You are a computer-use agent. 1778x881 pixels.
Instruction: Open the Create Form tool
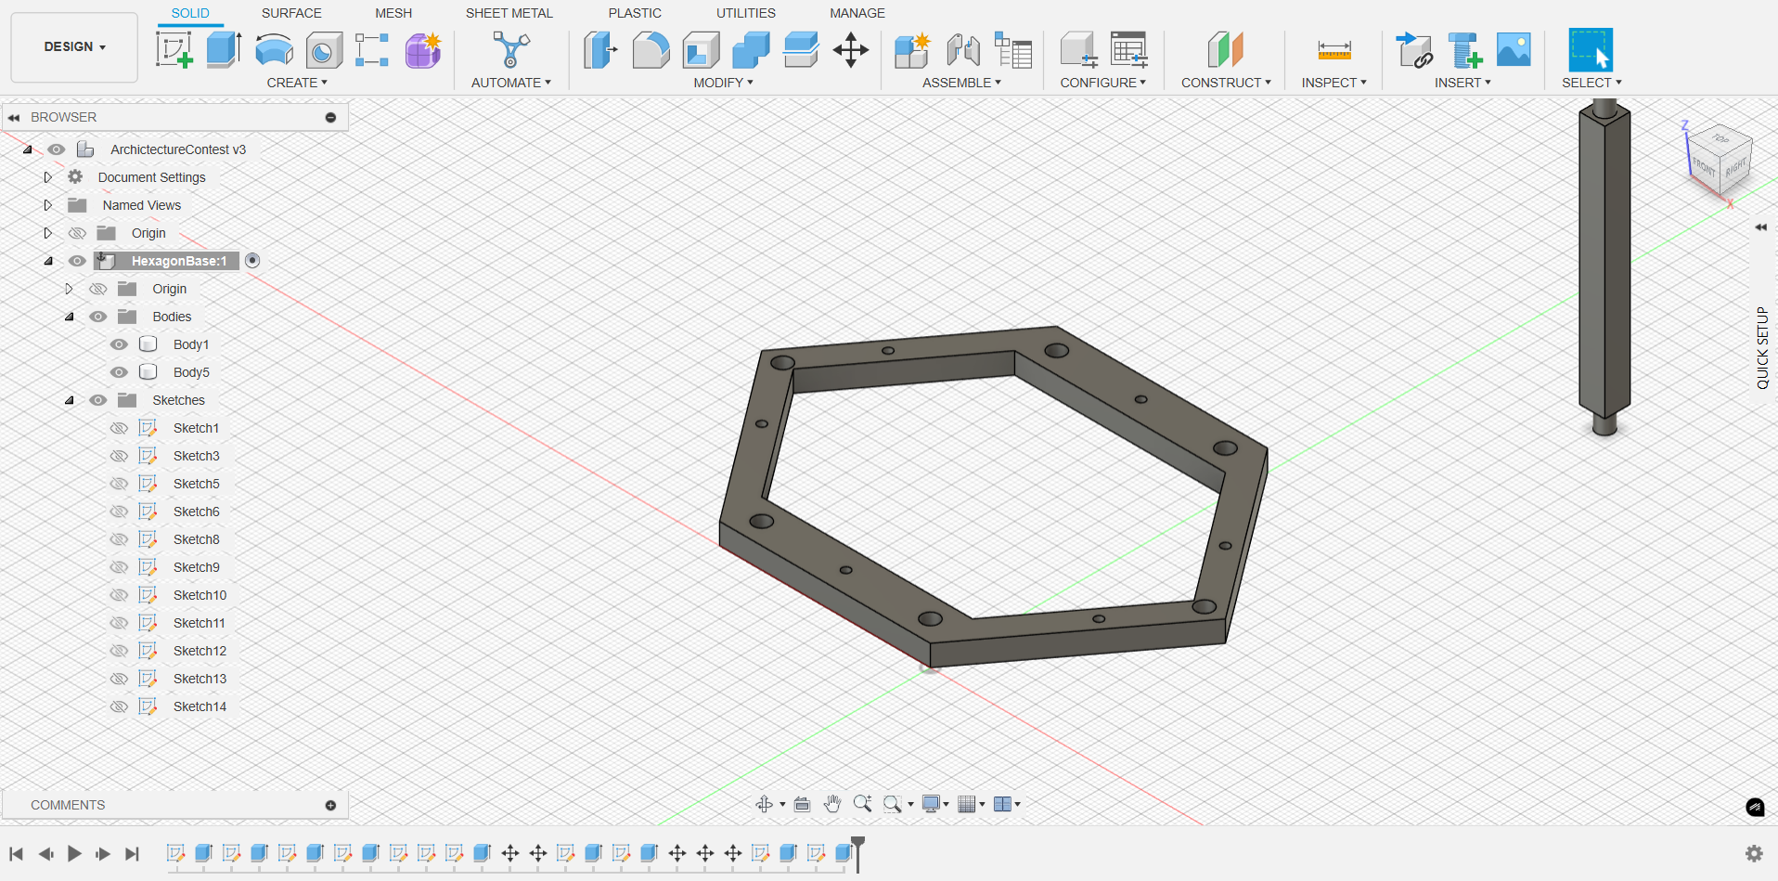[x=423, y=50]
